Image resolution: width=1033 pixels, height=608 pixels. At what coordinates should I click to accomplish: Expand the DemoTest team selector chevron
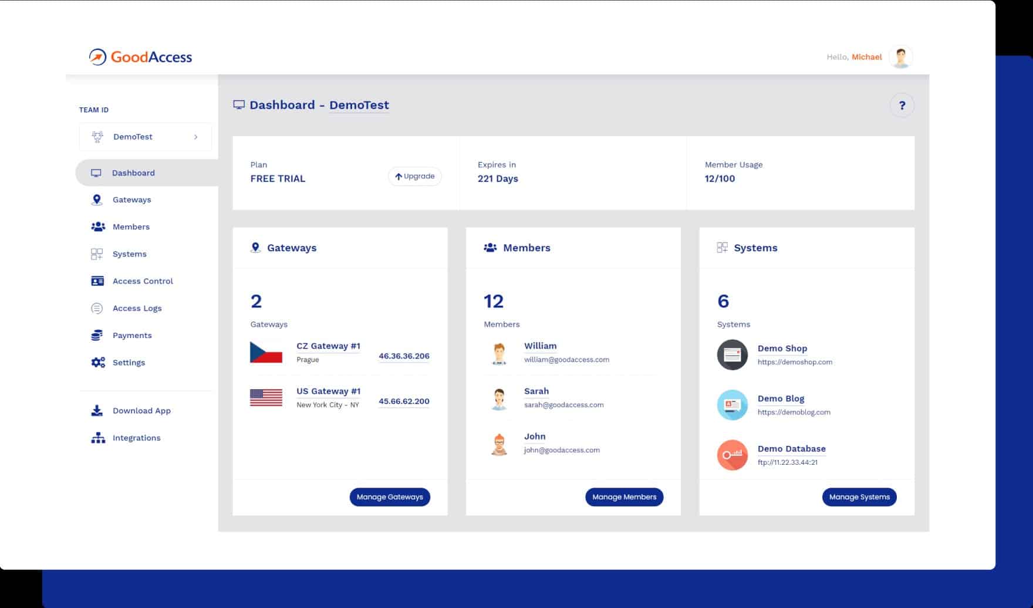click(x=195, y=137)
